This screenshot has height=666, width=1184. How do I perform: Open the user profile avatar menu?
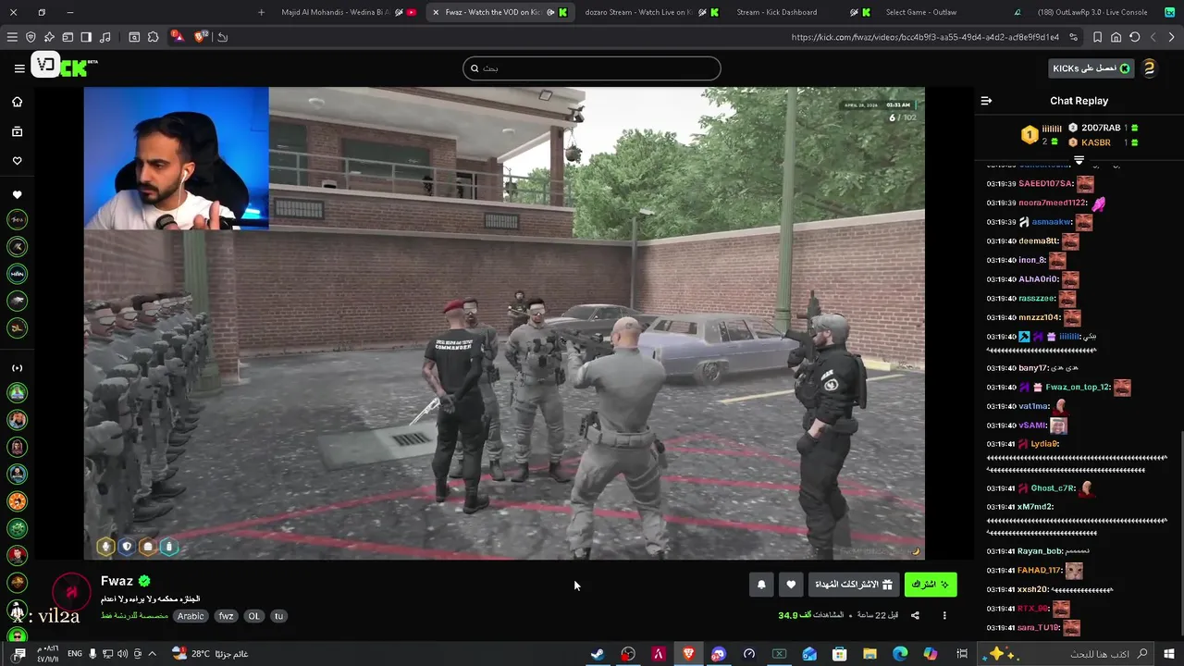click(x=1149, y=68)
